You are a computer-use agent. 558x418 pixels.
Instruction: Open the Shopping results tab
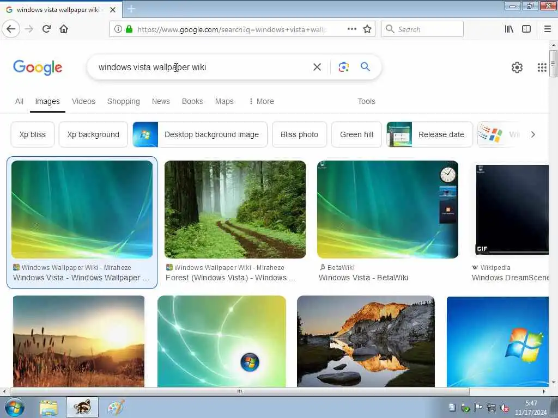[x=124, y=101]
